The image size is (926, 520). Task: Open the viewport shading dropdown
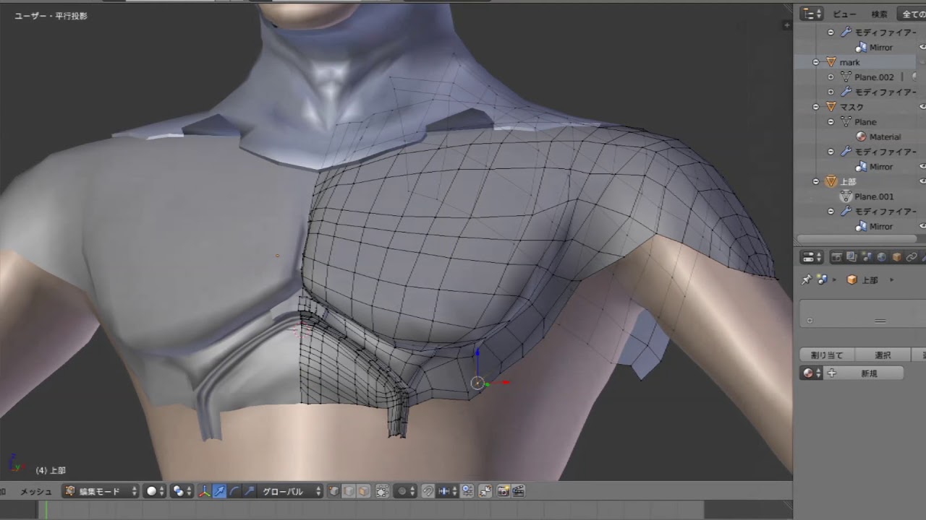click(155, 491)
